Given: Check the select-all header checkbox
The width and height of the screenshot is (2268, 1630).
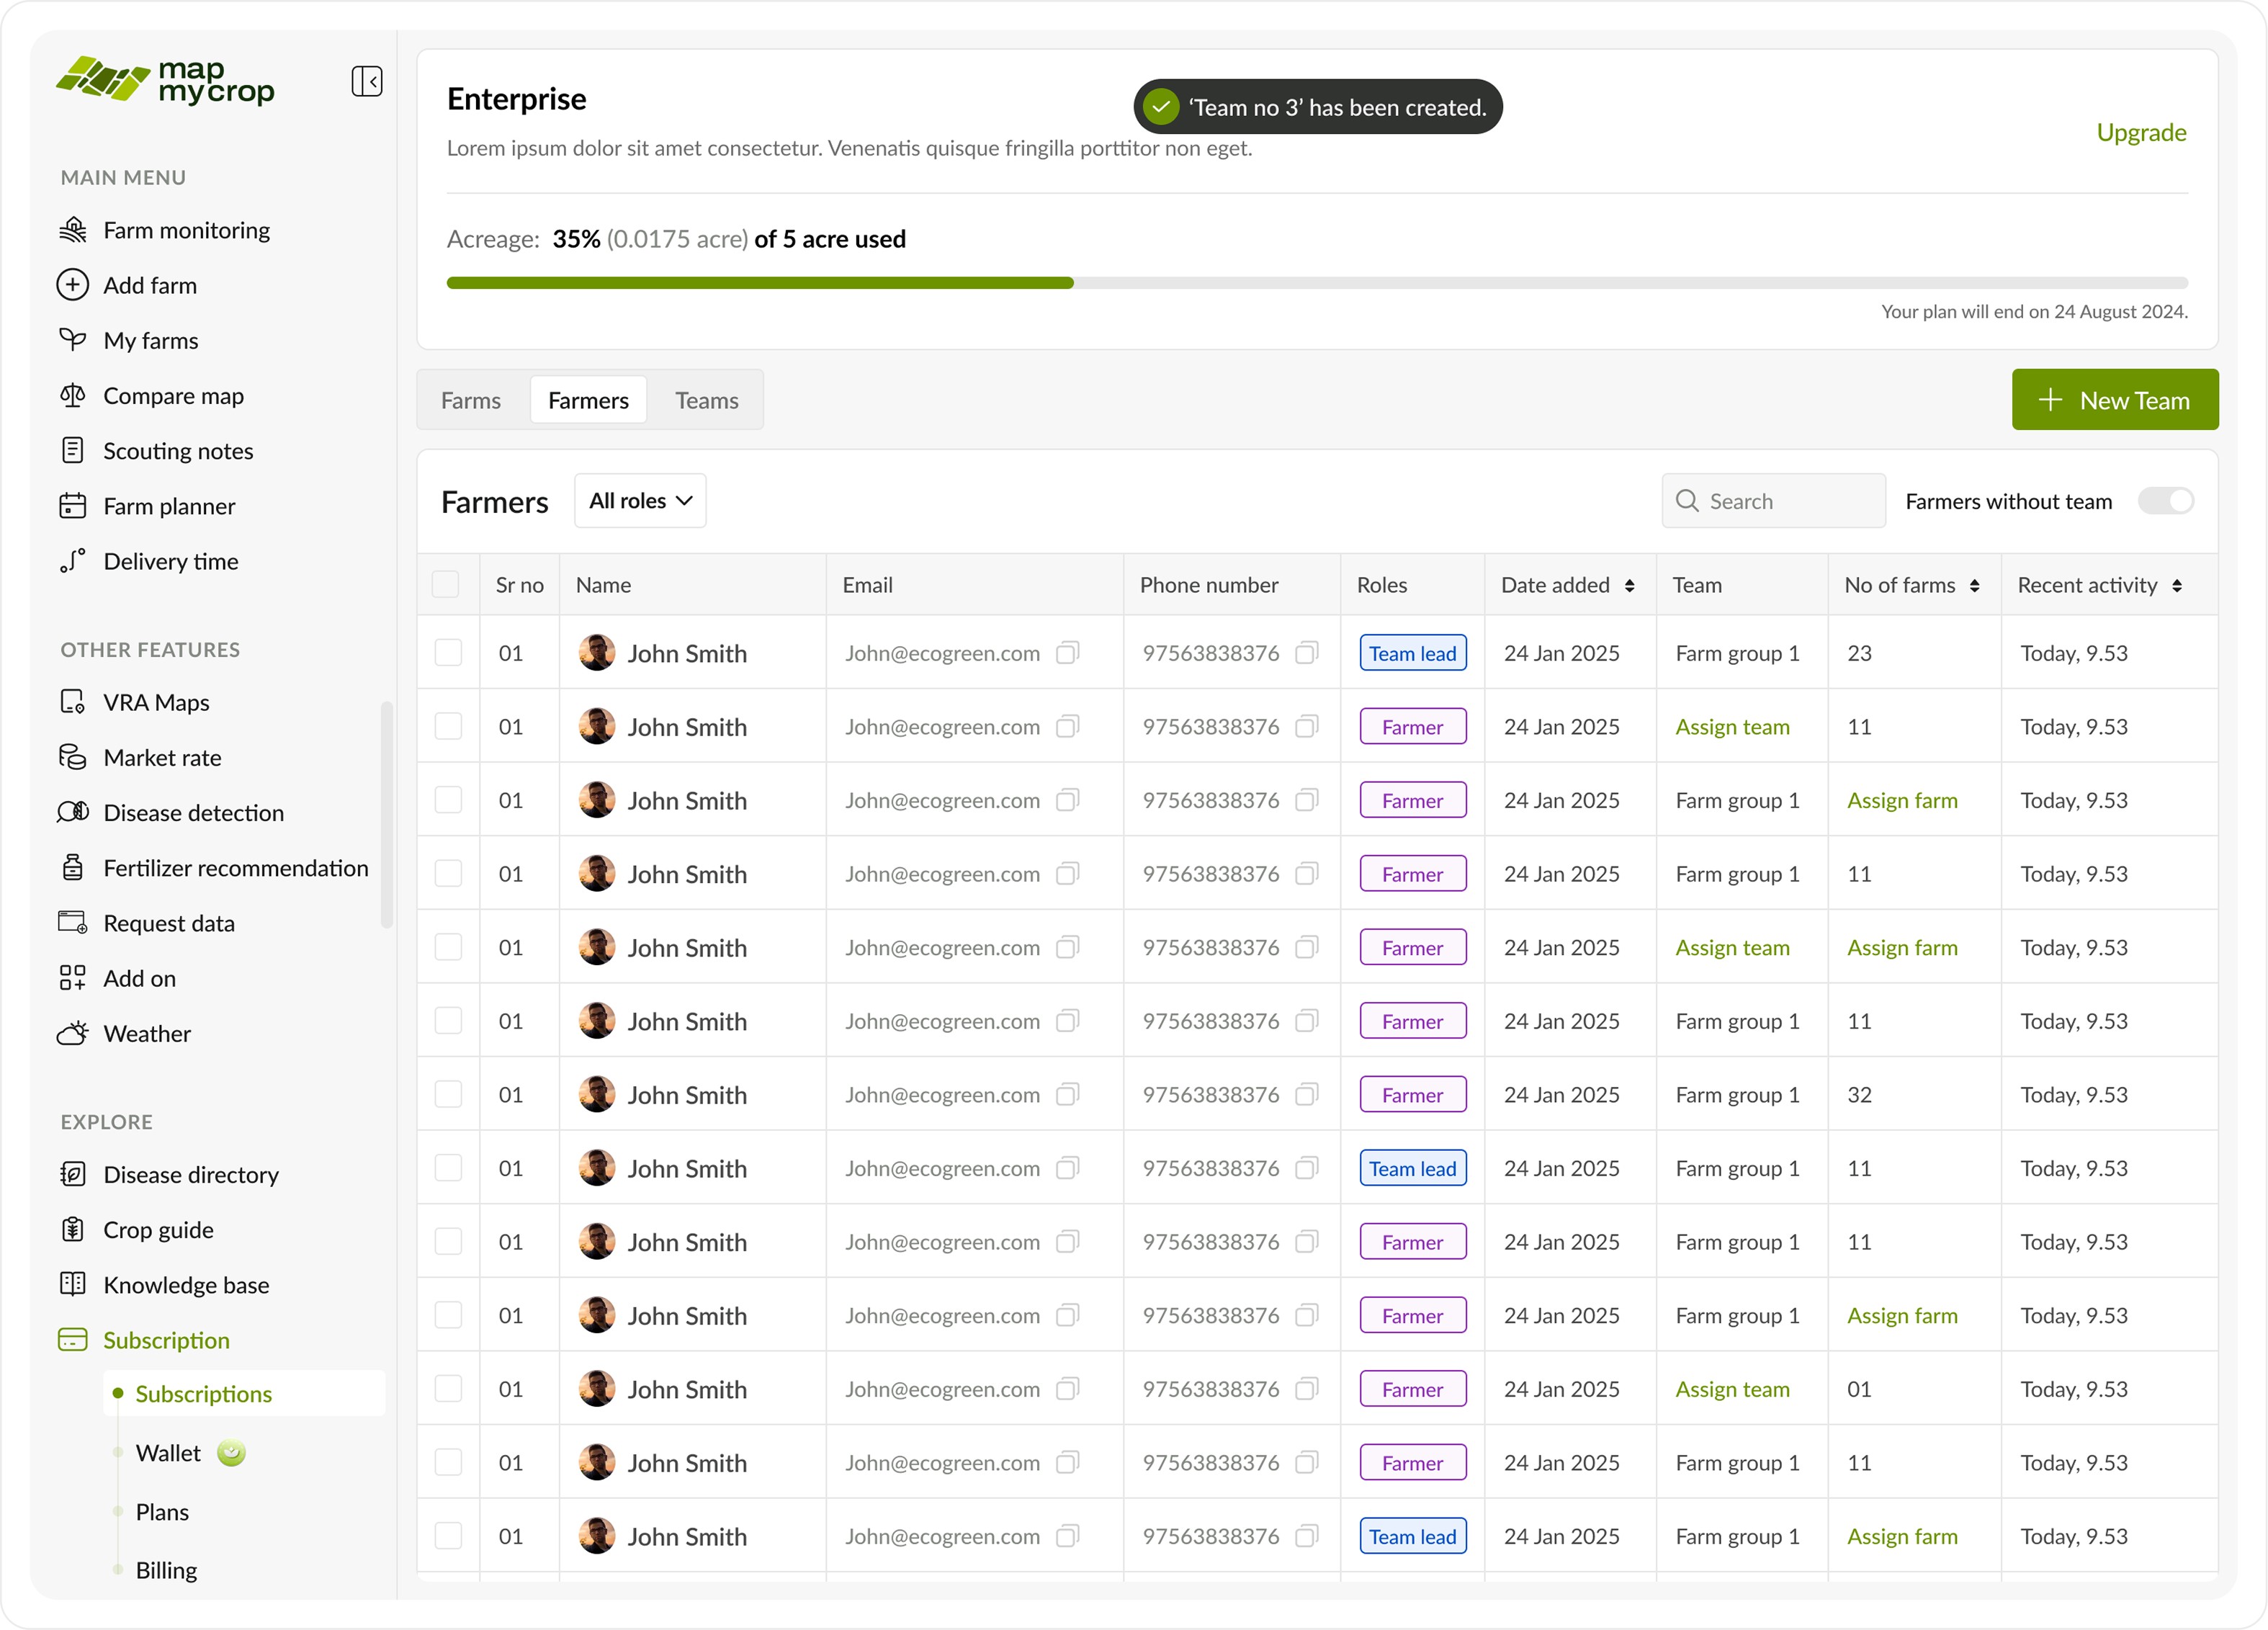Looking at the screenshot, I should [x=445, y=585].
